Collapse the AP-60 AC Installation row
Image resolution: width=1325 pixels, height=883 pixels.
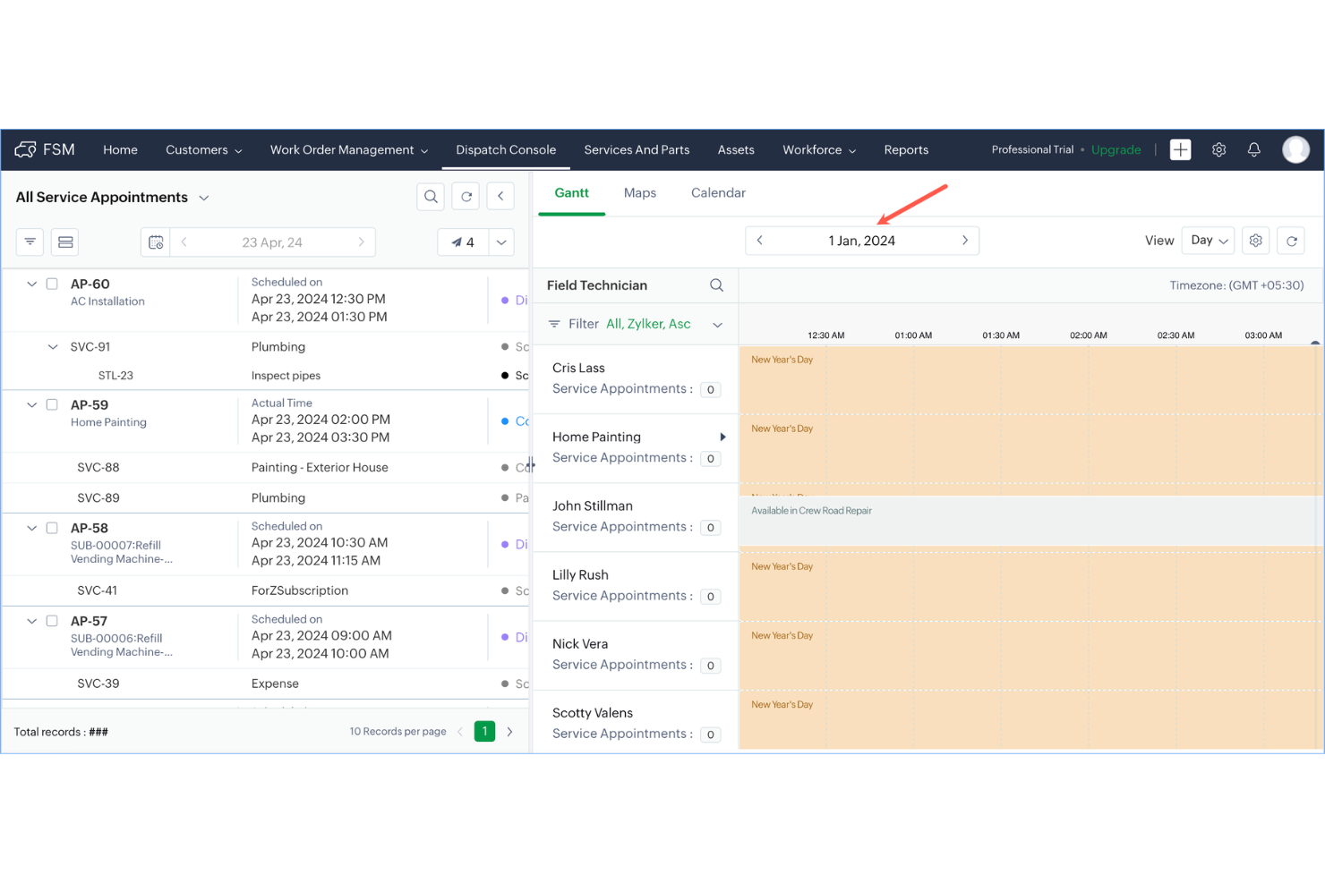[31, 283]
